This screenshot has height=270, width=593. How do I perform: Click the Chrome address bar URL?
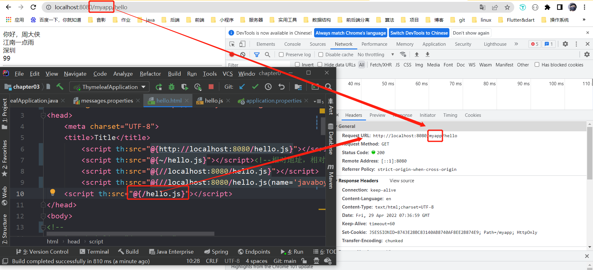[91, 7]
